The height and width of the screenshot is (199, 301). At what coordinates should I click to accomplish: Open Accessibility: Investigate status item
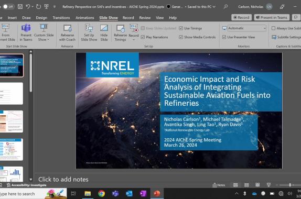pos(27,185)
